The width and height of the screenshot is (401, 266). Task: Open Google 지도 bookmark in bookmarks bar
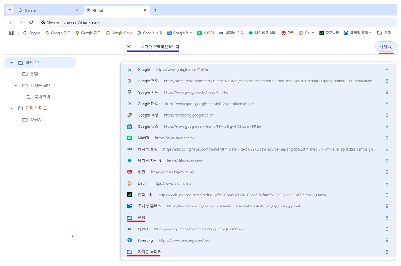(88, 33)
